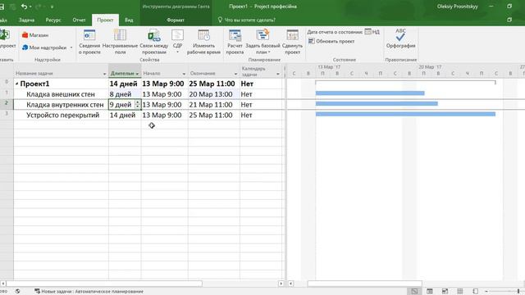The width and height of the screenshot is (525, 295).
Task: Click the zoom out minus button
Action: click(486, 292)
